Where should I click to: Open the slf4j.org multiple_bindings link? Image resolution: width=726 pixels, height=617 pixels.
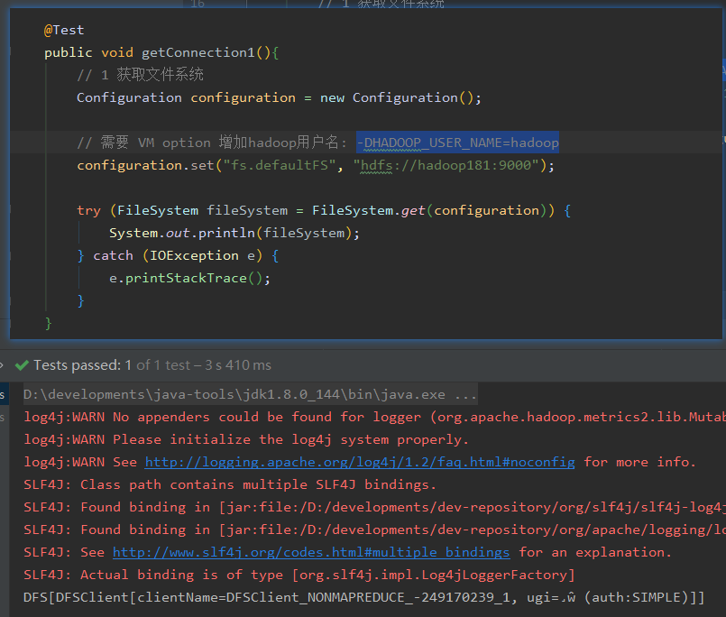(x=311, y=553)
